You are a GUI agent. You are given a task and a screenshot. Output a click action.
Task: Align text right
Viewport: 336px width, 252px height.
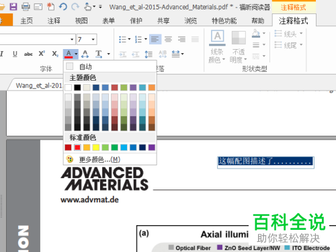click(x=181, y=39)
